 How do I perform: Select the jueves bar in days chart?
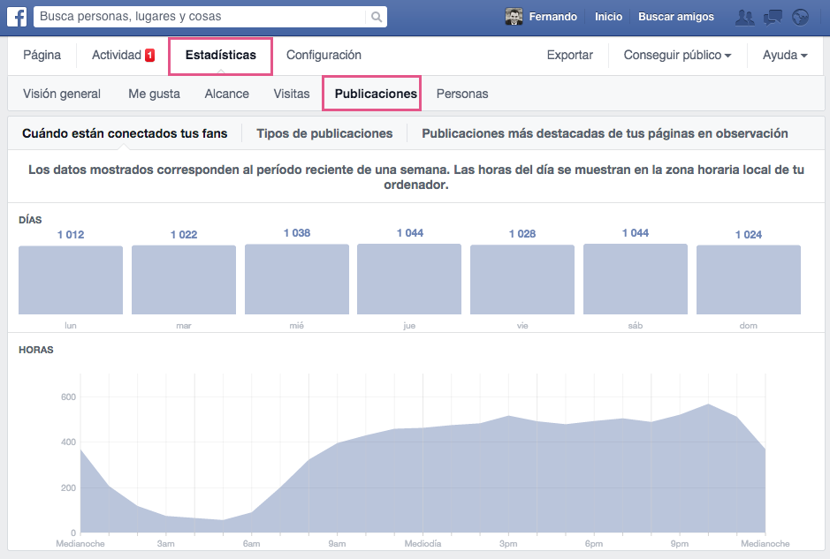click(x=409, y=279)
